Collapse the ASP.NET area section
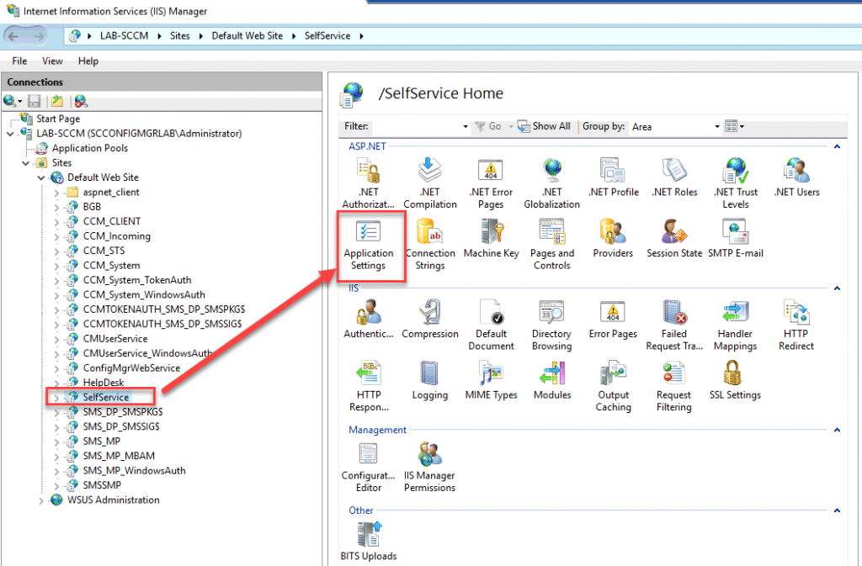862x566 pixels. pyautogui.click(x=836, y=145)
